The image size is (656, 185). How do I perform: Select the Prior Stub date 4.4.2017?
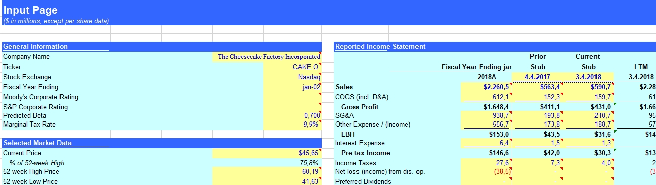click(538, 77)
